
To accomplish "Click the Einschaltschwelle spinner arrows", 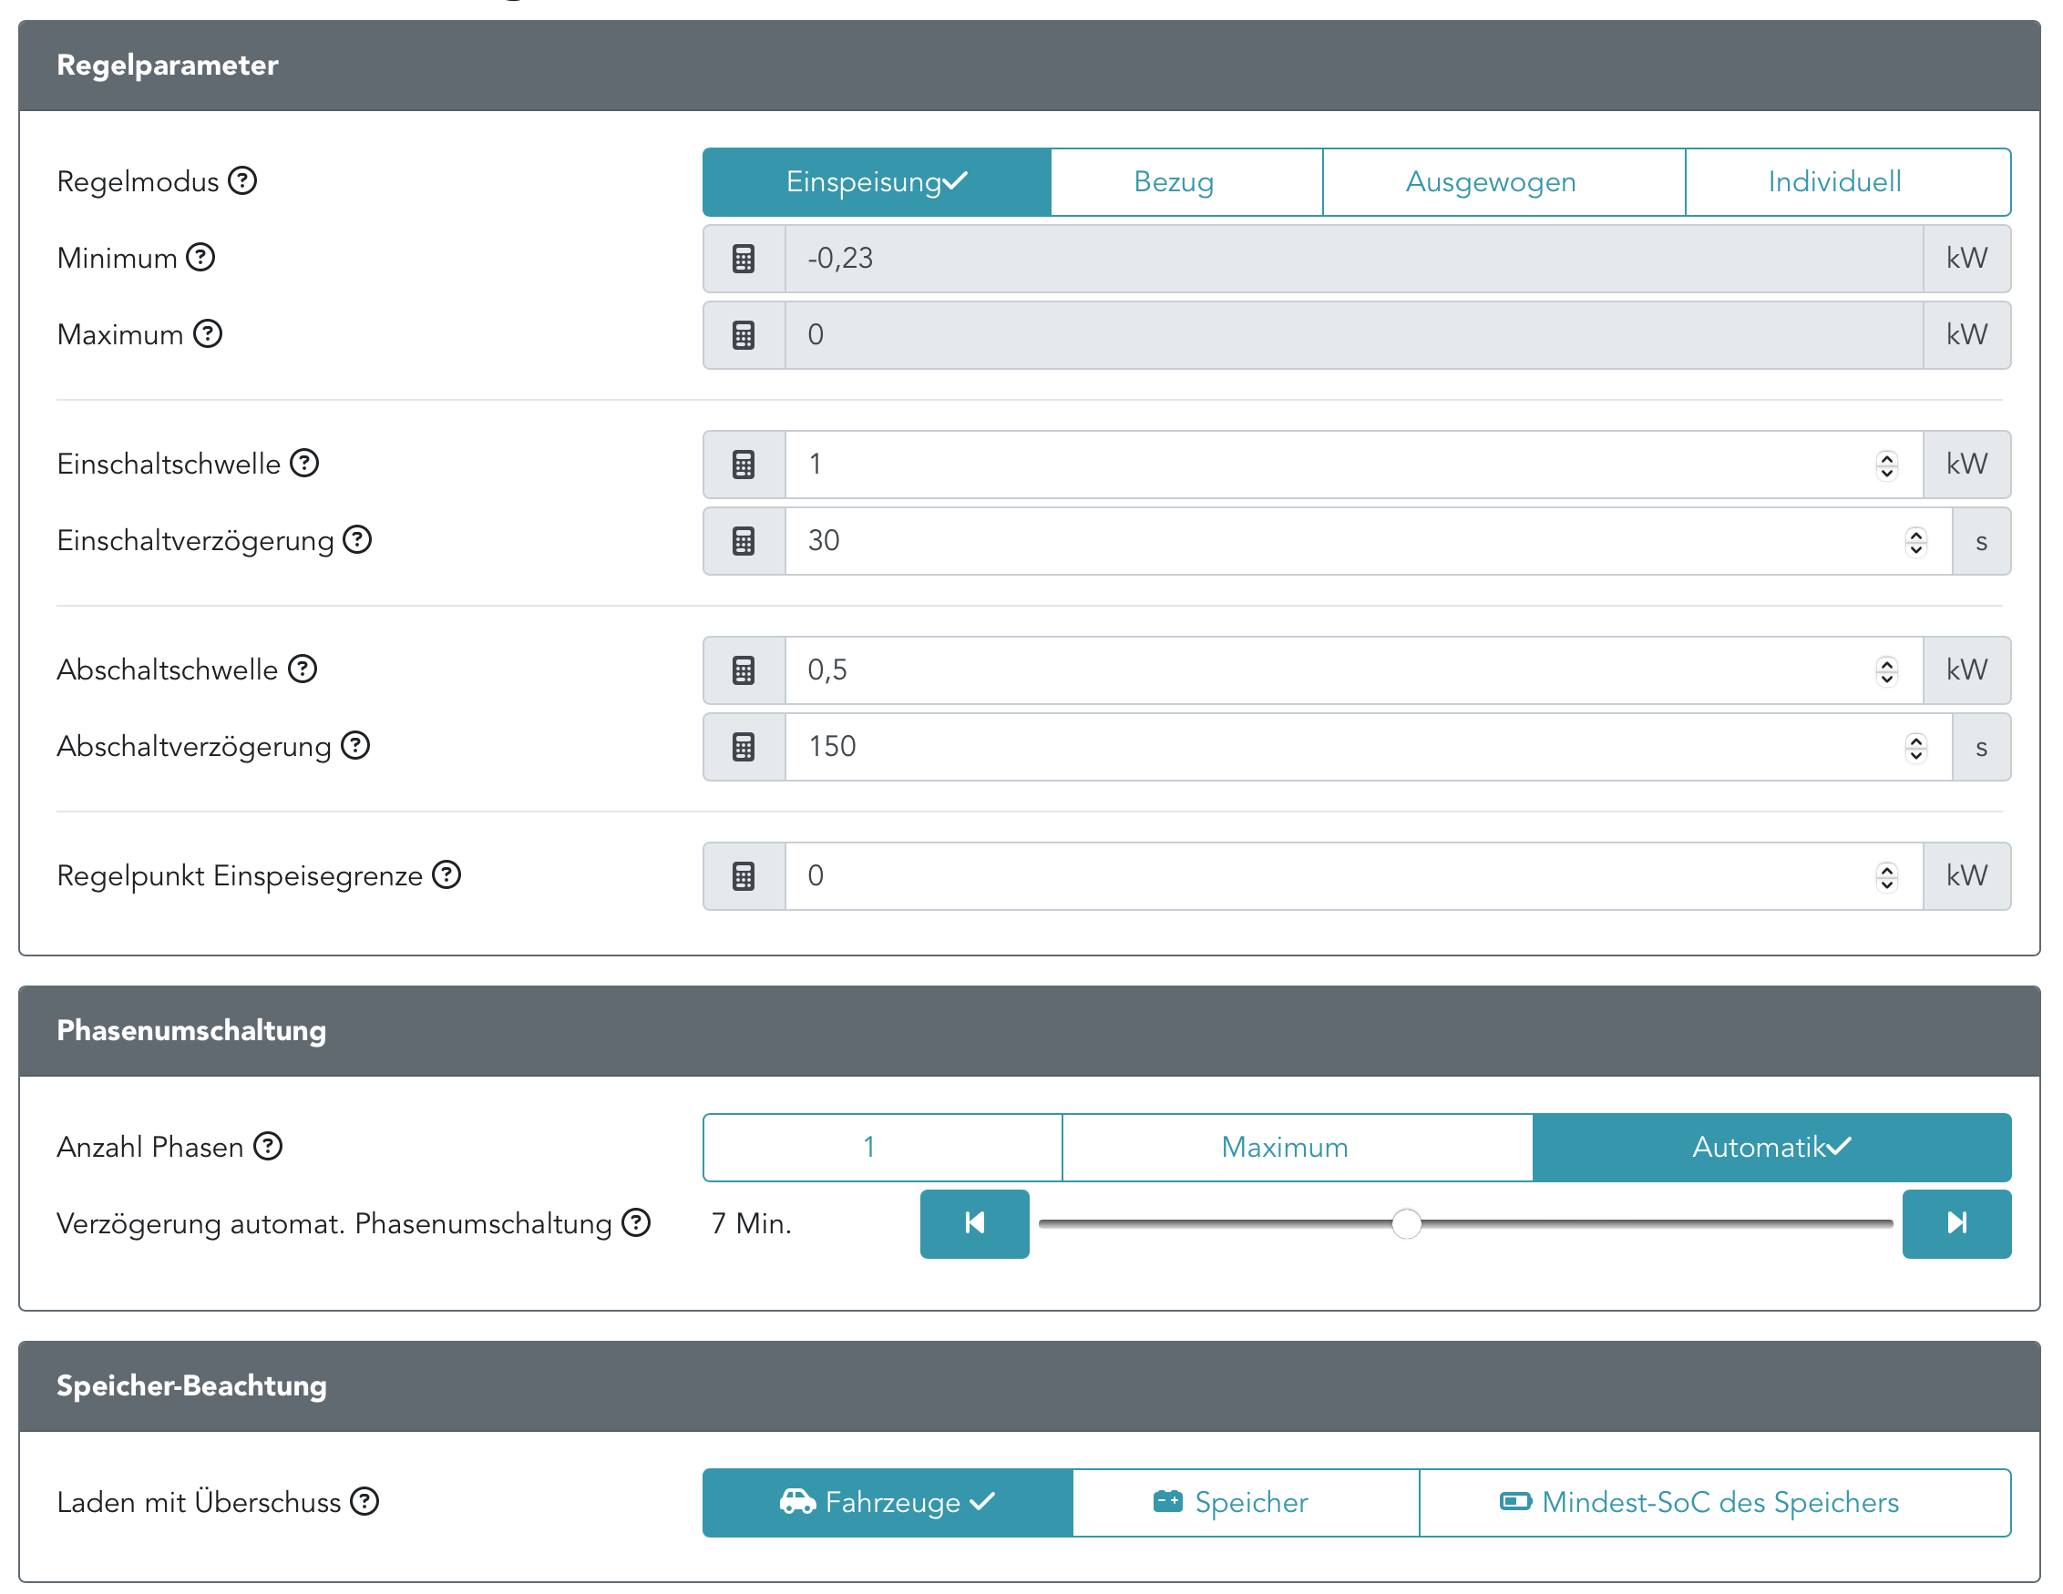I will [x=1886, y=465].
